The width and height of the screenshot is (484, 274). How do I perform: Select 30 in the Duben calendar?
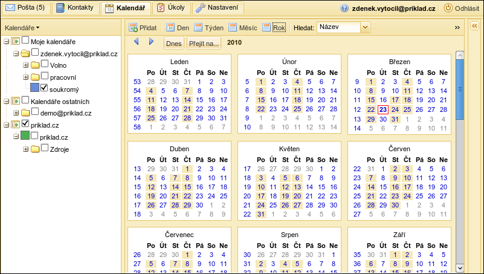199,205
